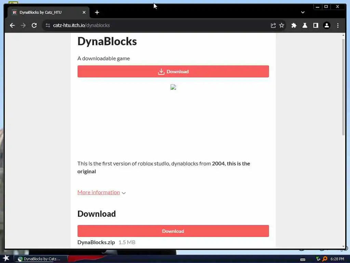
Task: Click the DynaBlocks.zip file name
Action: pyautogui.click(x=96, y=242)
